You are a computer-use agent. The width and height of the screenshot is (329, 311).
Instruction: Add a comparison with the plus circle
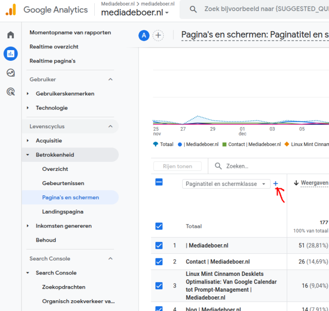click(x=158, y=36)
